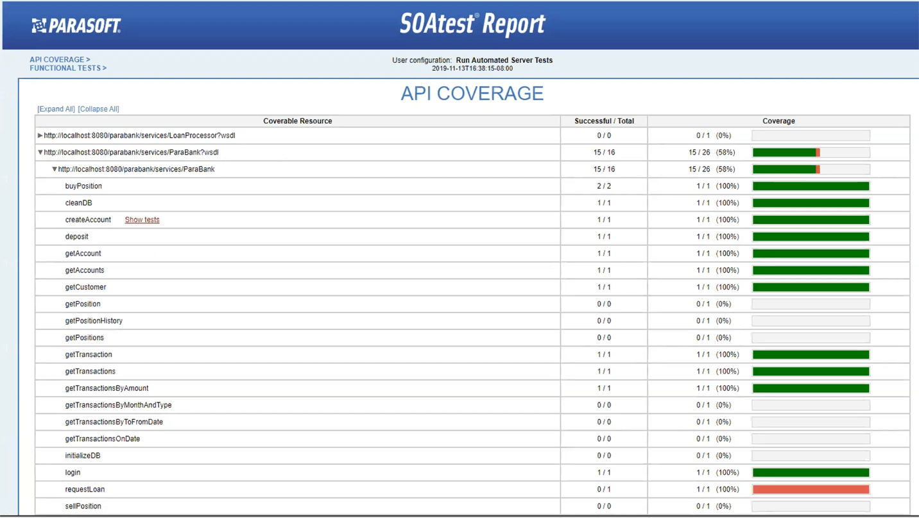The width and height of the screenshot is (919, 518).
Task: Click the Successful / Total column header
Action: [604, 121]
